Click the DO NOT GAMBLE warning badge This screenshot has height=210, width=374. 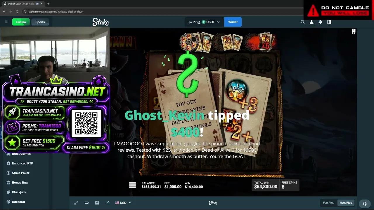tap(339, 10)
